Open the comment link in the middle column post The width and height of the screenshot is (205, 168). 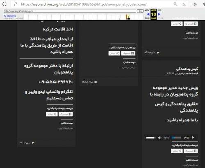(x=89, y=82)
